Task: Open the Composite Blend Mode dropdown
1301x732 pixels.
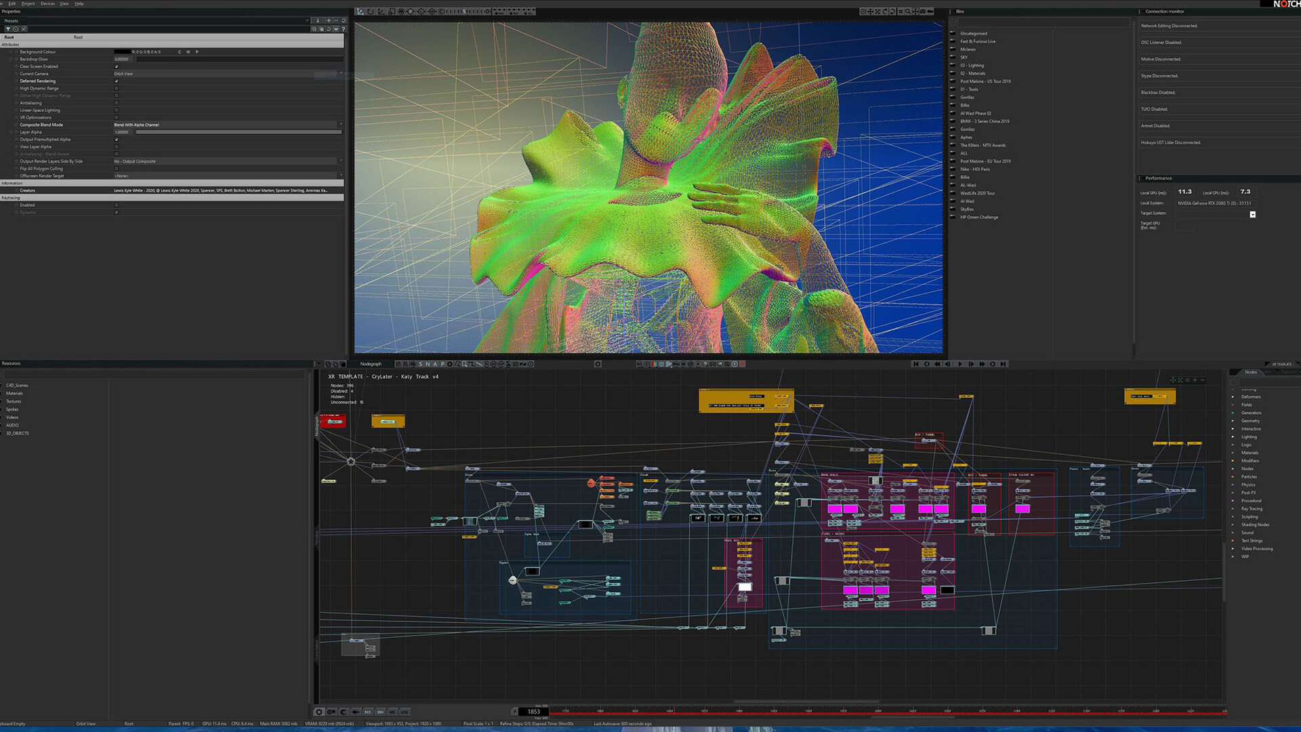Action: pyautogui.click(x=227, y=125)
